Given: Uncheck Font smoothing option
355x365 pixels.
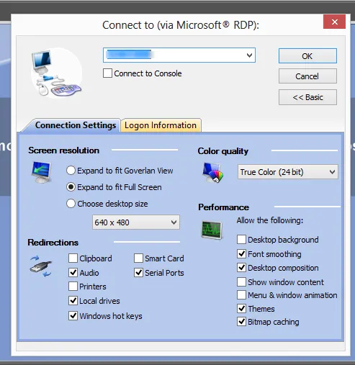Looking at the screenshot, I should tap(241, 253).
